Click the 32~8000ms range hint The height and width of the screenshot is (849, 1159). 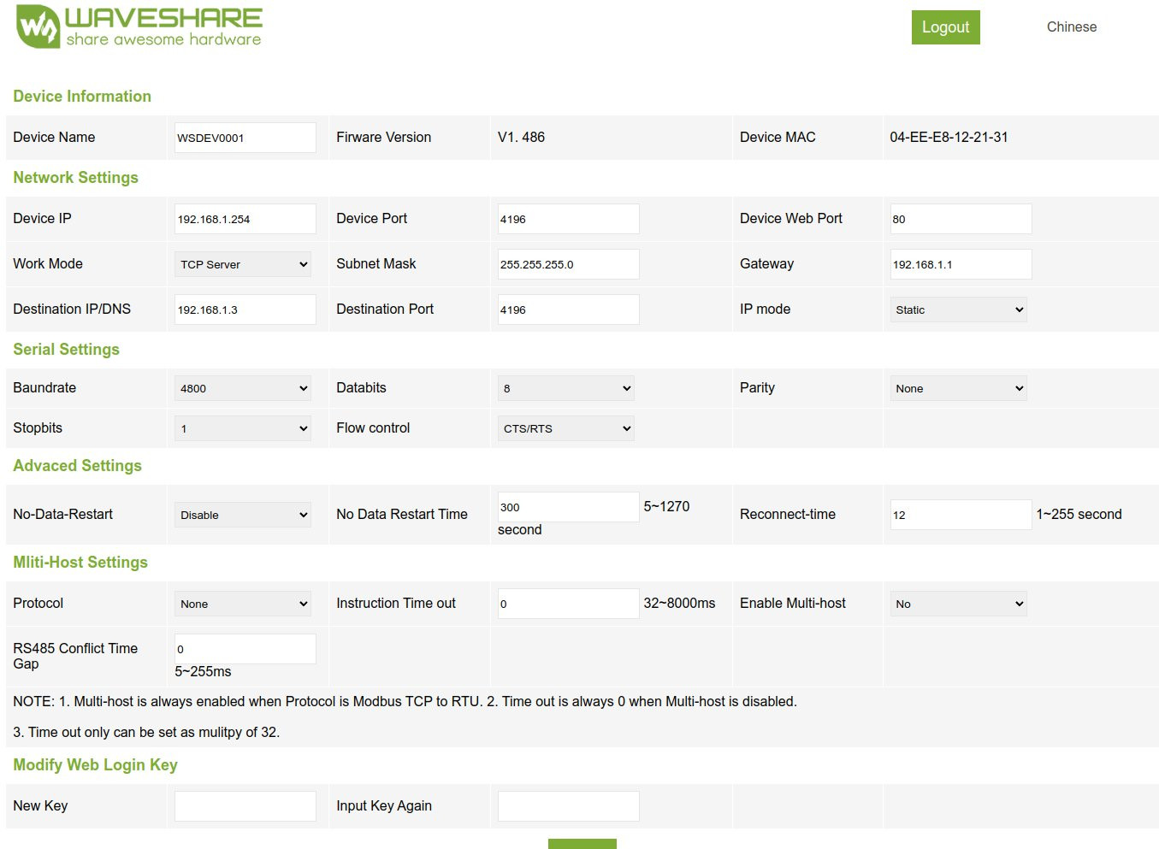point(679,604)
